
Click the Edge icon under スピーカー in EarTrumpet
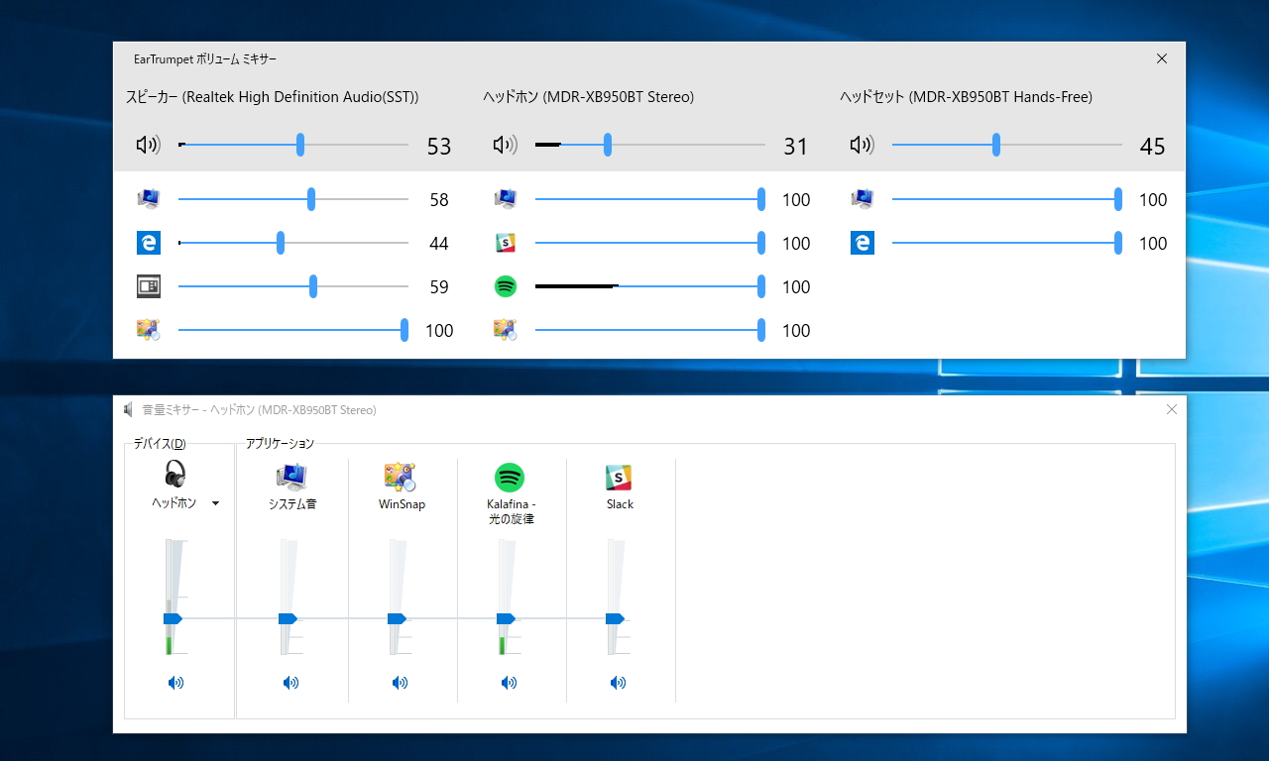pos(149,243)
